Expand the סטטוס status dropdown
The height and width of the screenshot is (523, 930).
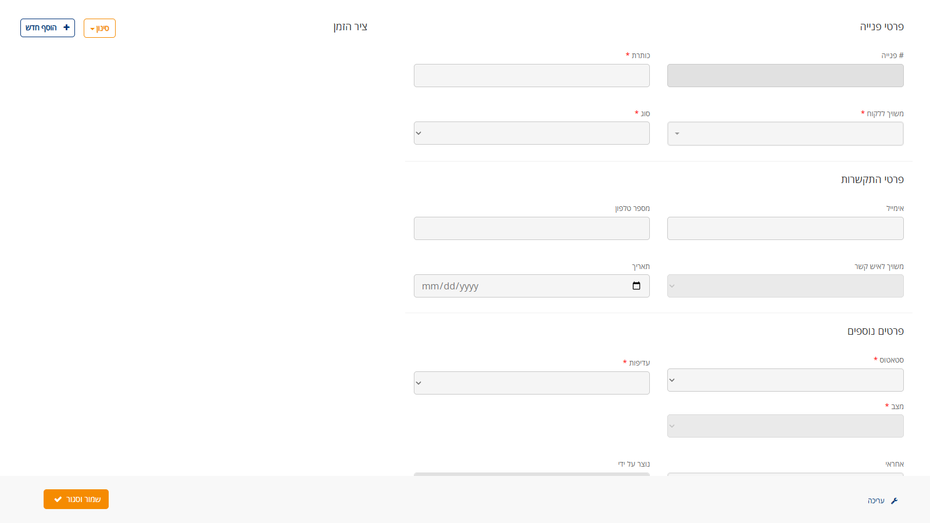(785, 380)
